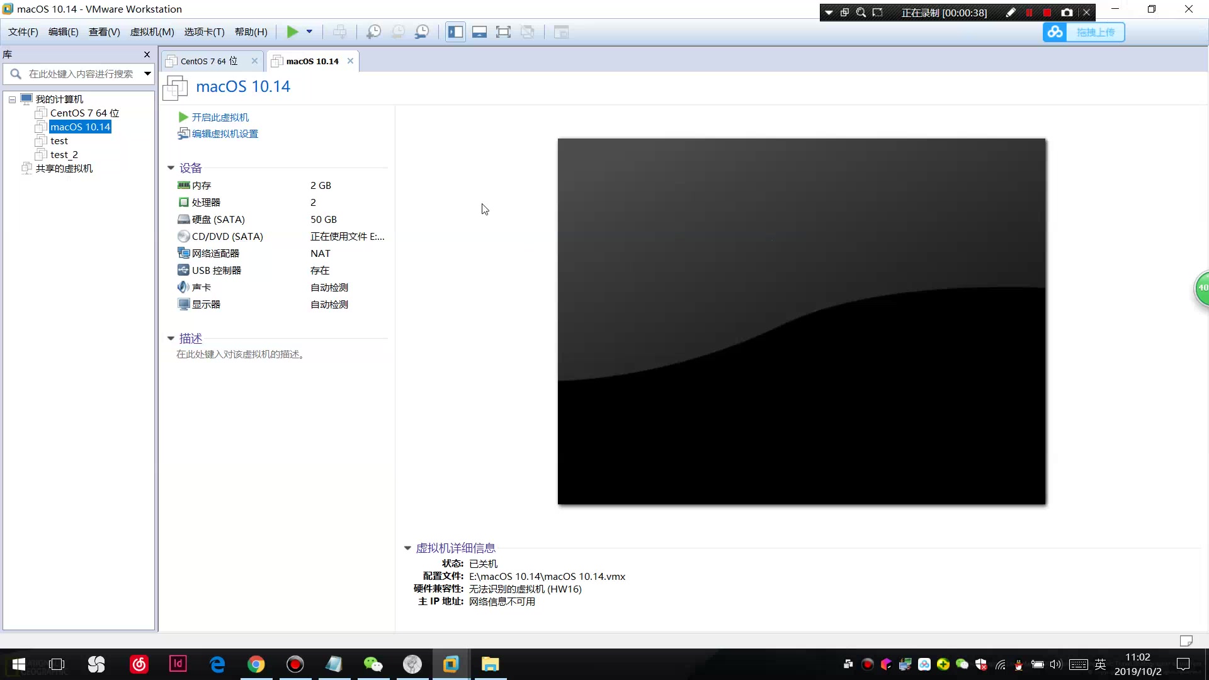
Task: Open Chrome from the taskbar
Action: click(x=256, y=664)
